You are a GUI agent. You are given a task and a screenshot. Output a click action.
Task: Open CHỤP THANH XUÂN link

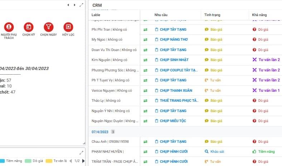coord(176,91)
